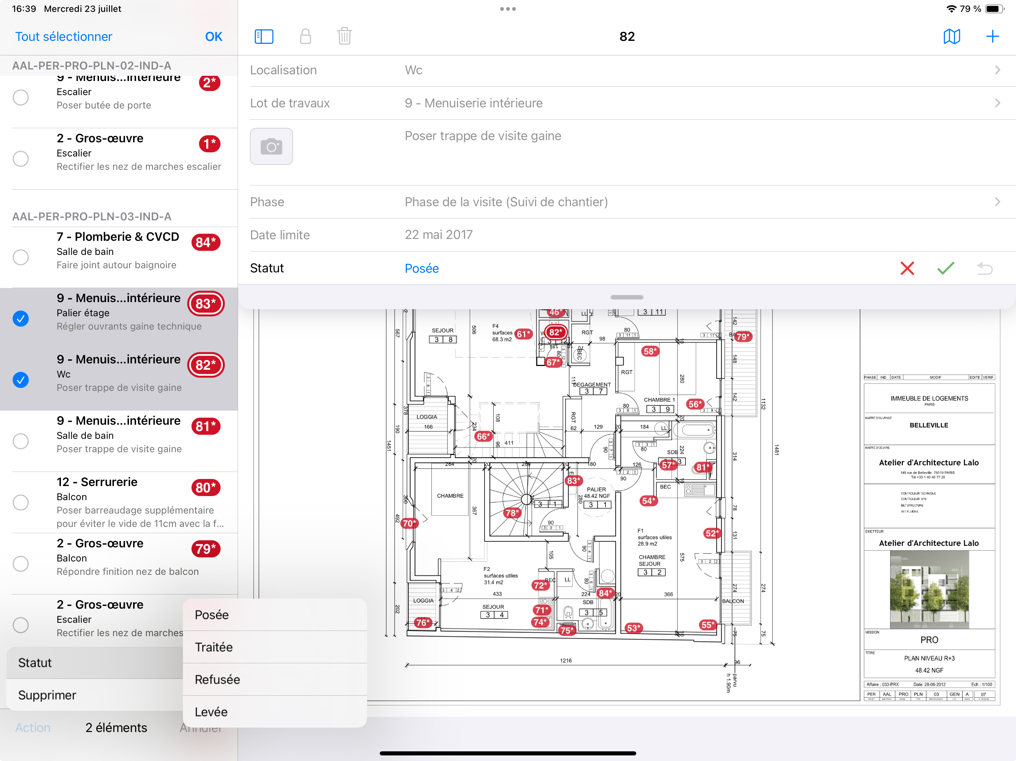Add new item with plus icon
The height and width of the screenshot is (761, 1016).
(x=992, y=36)
